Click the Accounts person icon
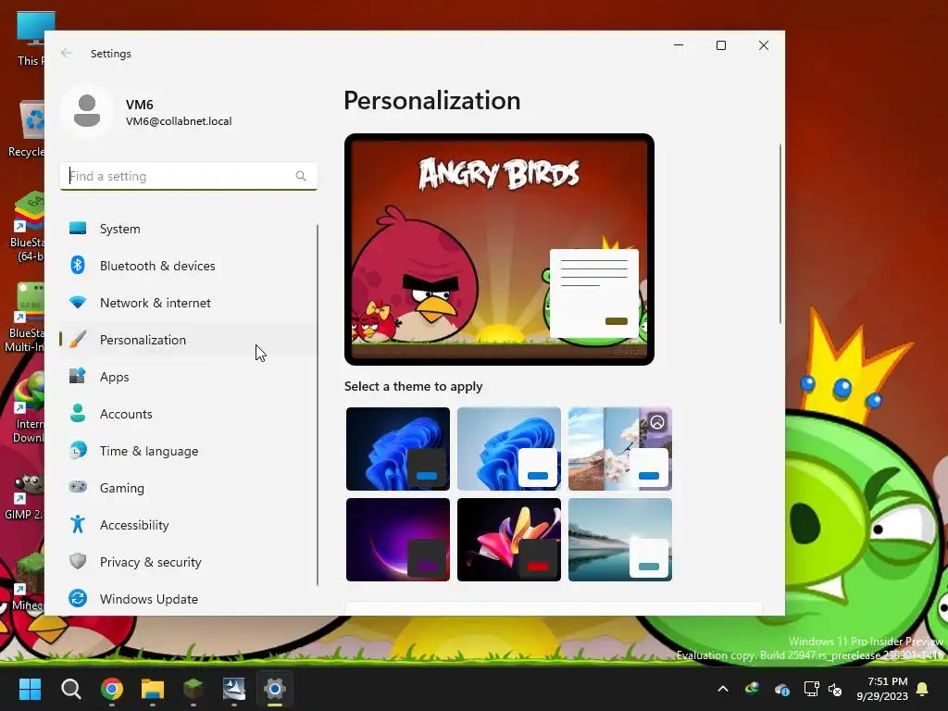948x711 pixels. (x=78, y=413)
